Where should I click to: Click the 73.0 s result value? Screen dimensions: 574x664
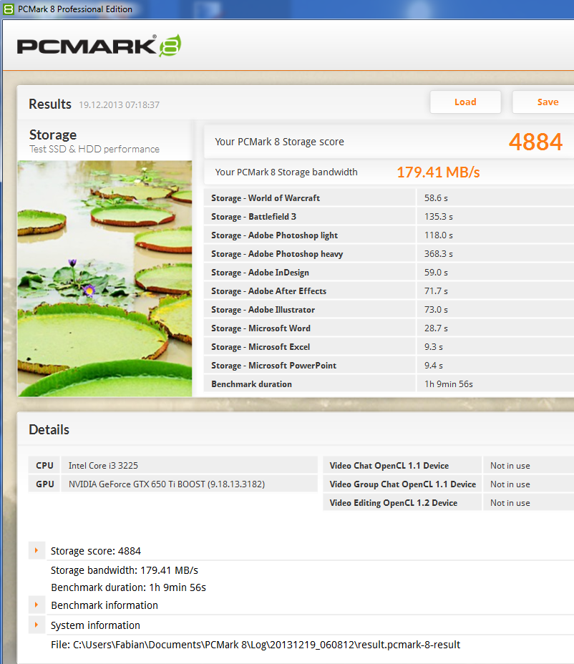pos(436,310)
